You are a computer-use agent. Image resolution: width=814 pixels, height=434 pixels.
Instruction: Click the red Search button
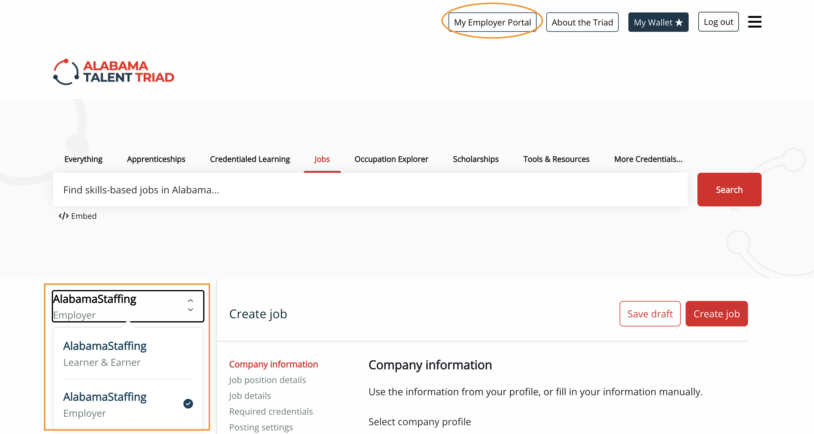coord(729,190)
